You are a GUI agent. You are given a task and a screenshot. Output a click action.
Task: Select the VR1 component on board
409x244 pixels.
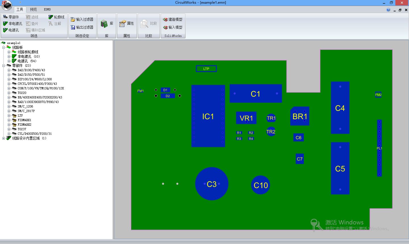(x=246, y=118)
